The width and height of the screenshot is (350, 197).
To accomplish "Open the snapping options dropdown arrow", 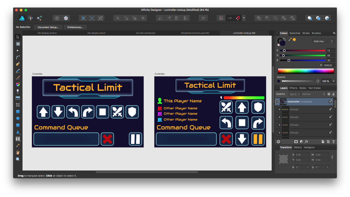I will pyautogui.click(x=244, y=18).
